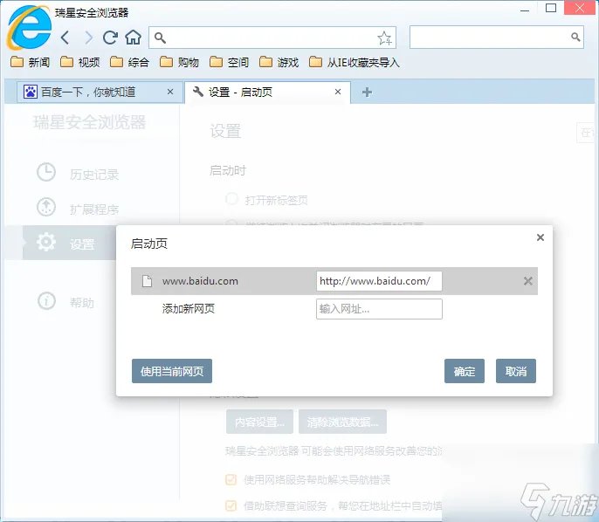Click the forward navigation arrow
Image resolution: width=599 pixels, height=522 pixels.
point(87,38)
